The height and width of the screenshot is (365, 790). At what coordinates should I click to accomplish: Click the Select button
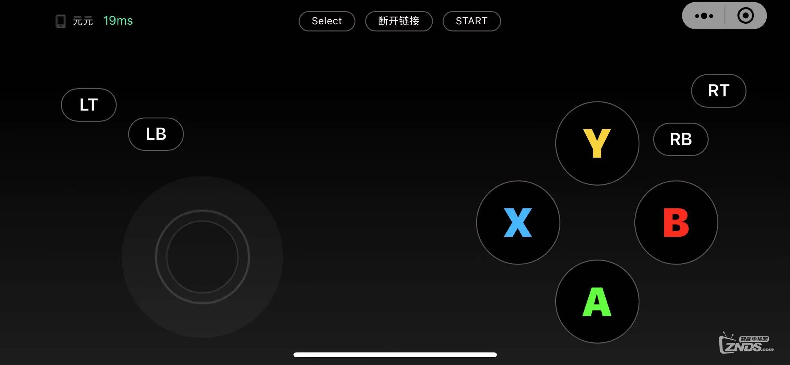327,21
